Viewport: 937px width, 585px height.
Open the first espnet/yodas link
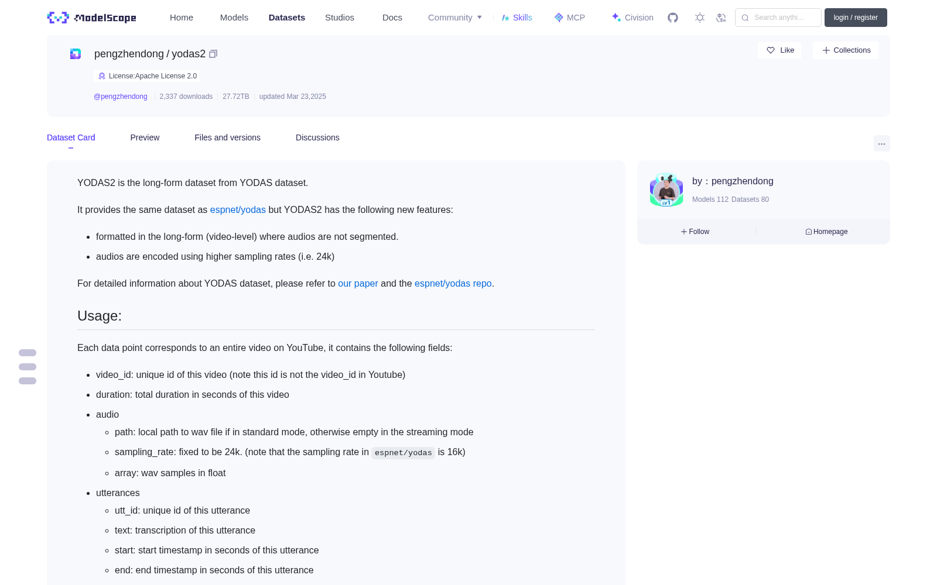[x=238, y=209]
